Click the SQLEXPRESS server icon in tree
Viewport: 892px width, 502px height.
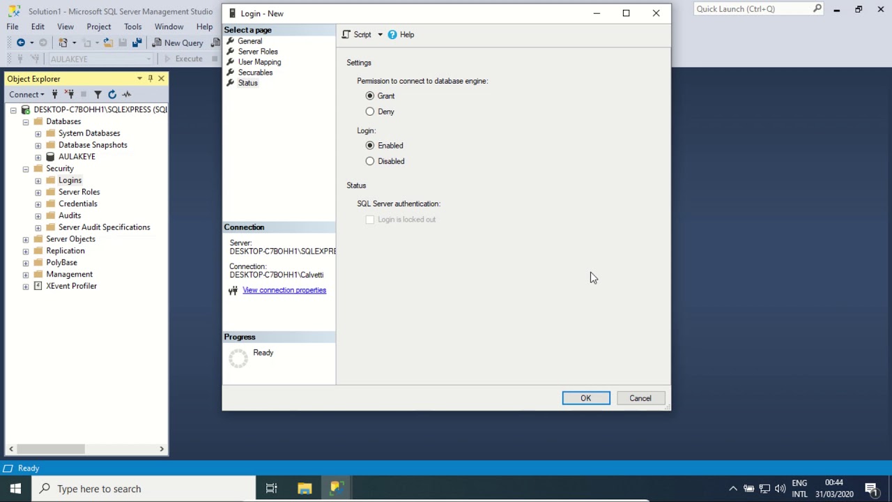click(26, 109)
